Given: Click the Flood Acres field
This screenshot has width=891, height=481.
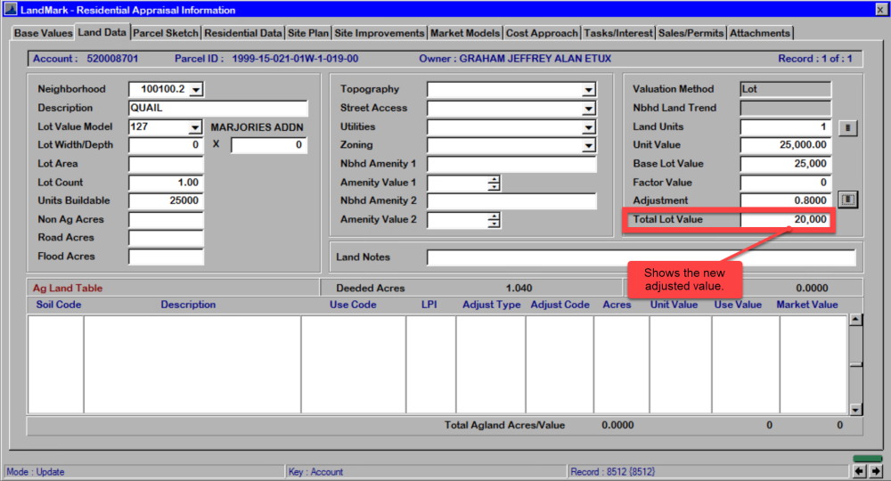Looking at the screenshot, I should 166,257.
